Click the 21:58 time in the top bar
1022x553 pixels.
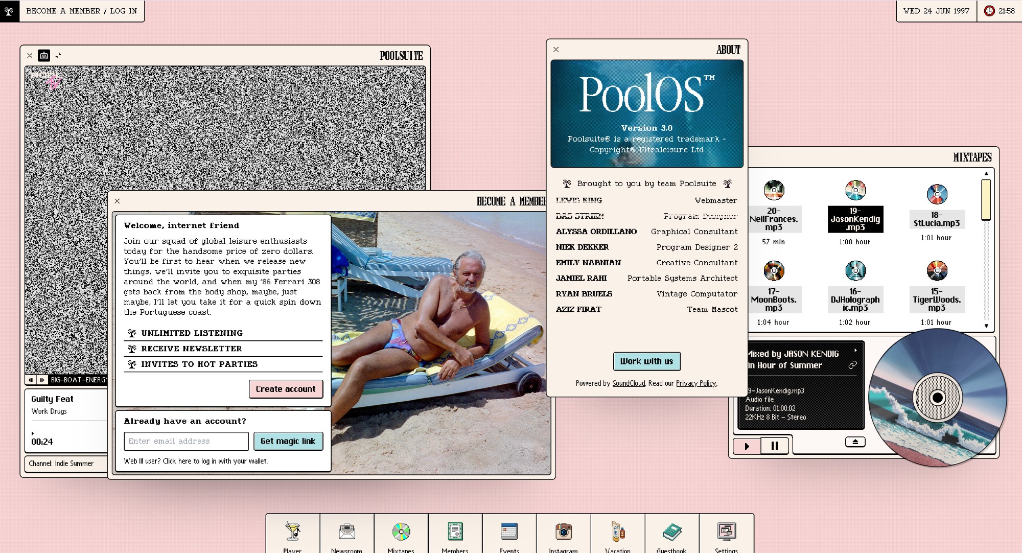[1007, 11]
